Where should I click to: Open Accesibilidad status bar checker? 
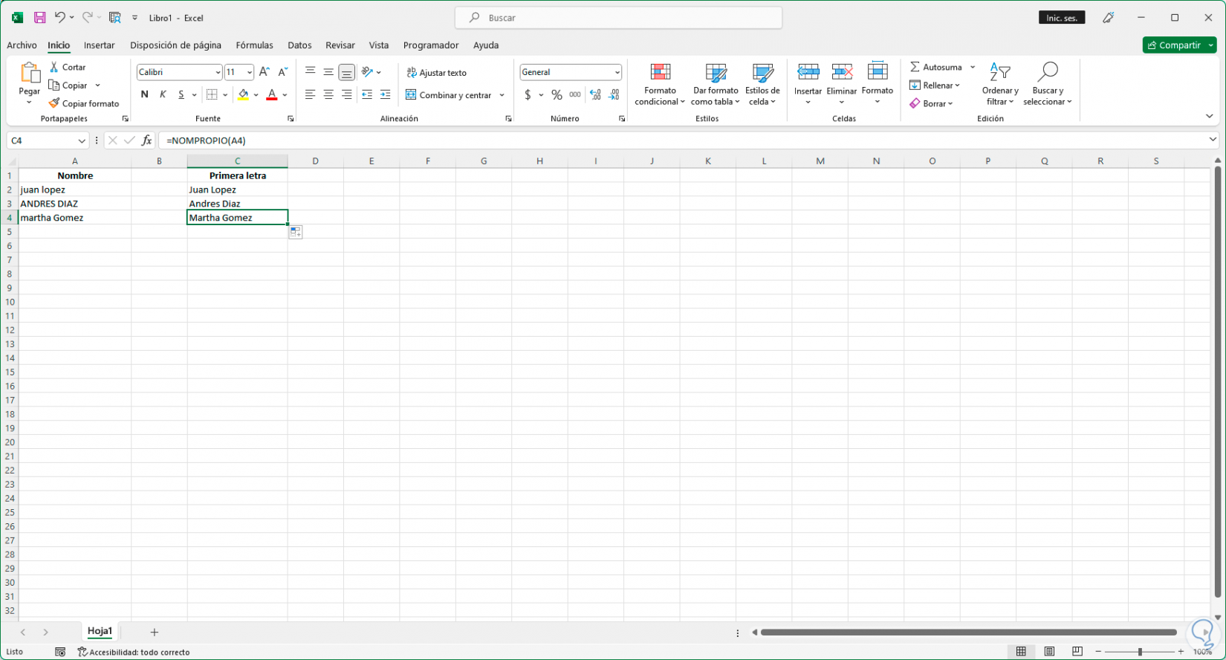(134, 652)
